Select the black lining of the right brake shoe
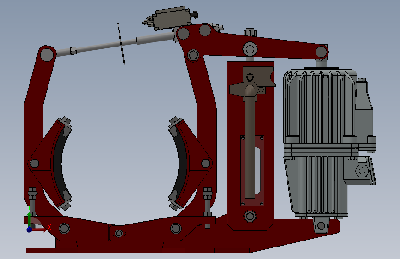The height and width of the screenshot is (259, 400). [x=182, y=163]
